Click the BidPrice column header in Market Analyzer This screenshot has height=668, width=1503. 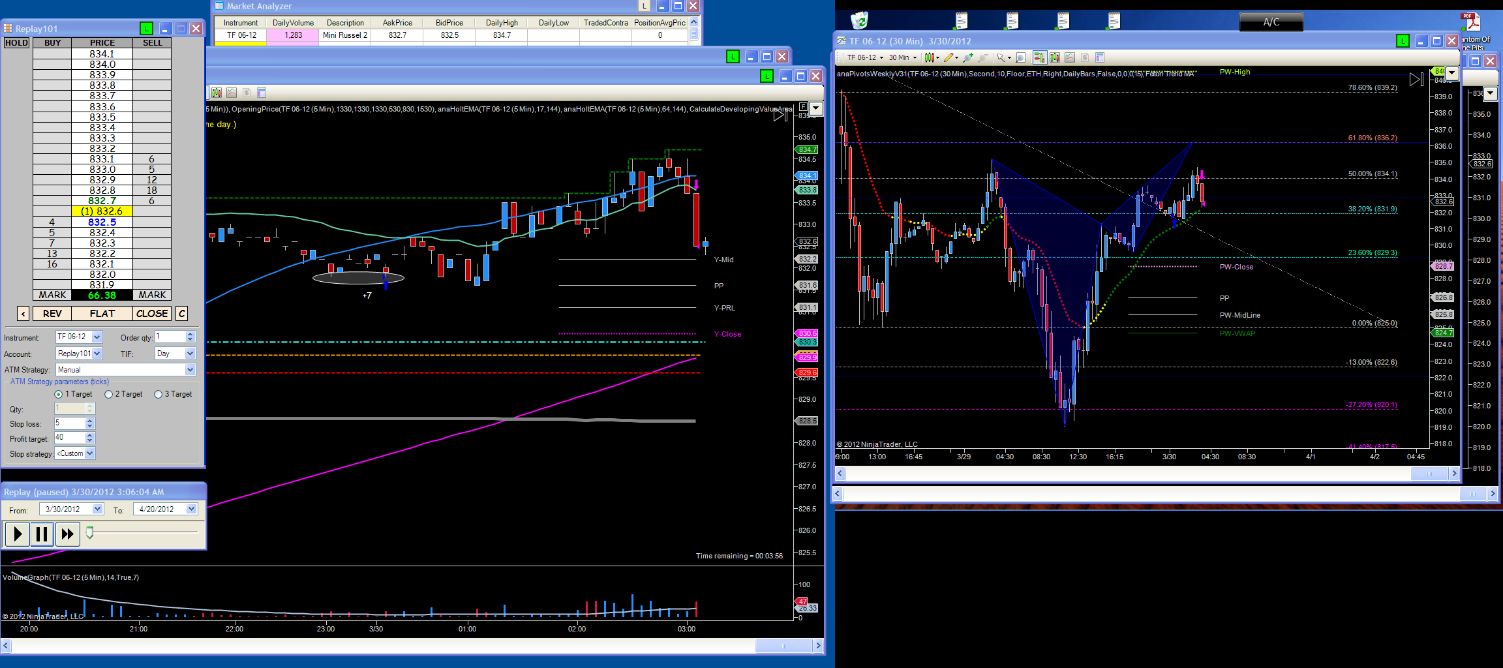point(449,23)
